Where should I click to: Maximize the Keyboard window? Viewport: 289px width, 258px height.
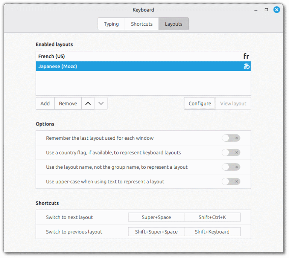coord(266,10)
